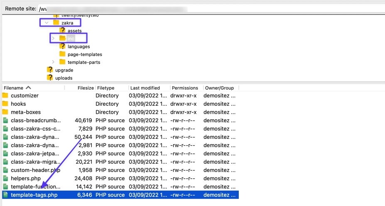The image size is (385, 206).
Task: Click the template-tags.php file icon
Action: tap(5, 195)
